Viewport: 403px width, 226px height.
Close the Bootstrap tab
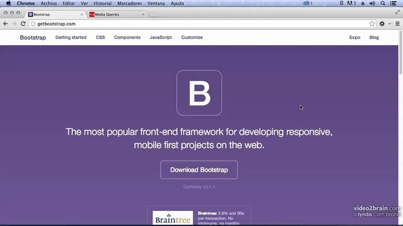[82, 14]
